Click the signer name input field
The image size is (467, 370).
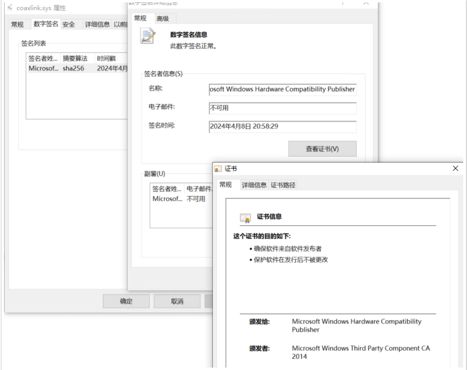[x=283, y=89]
